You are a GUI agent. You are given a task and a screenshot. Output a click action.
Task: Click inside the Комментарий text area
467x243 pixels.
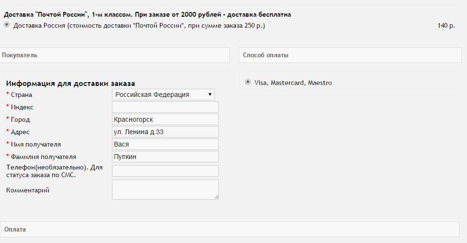coord(165,190)
